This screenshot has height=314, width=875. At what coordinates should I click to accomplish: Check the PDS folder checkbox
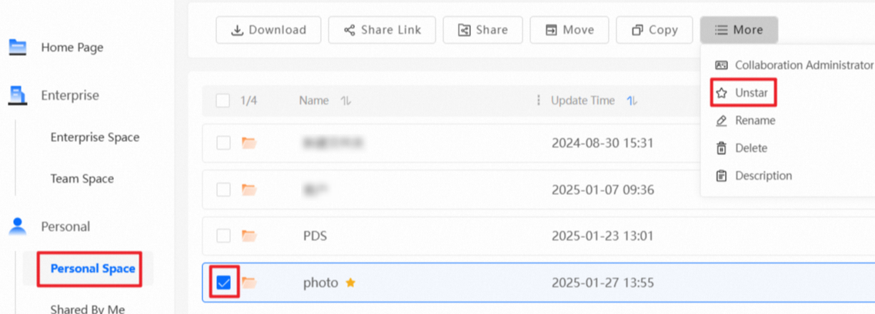coord(223,236)
